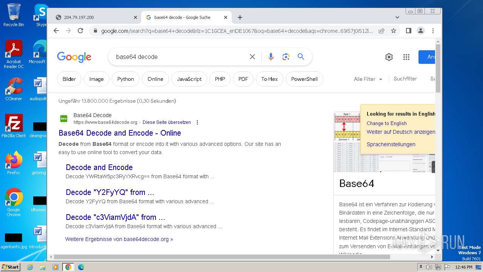This screenshot has height=272, width=483.
Task: Expand the Alle Filter dropdown
Action: (368, 79)
